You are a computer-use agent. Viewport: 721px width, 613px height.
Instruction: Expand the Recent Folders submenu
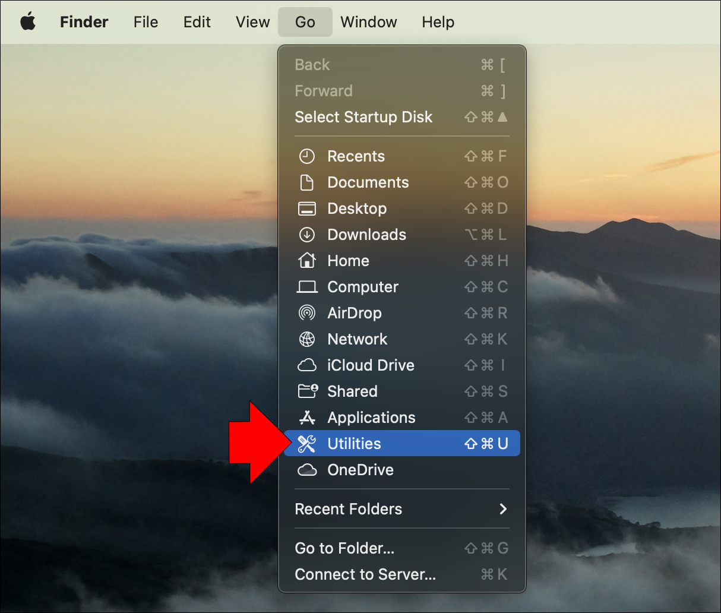[x=401, y=509]
